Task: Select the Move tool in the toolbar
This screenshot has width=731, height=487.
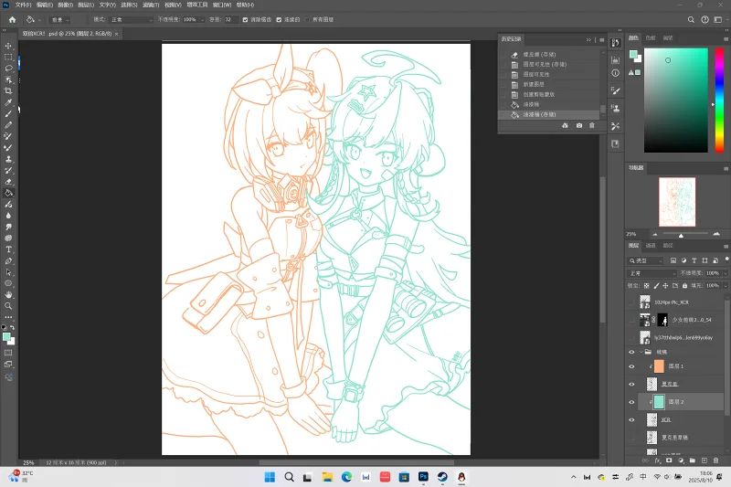Action: point(8,46)
